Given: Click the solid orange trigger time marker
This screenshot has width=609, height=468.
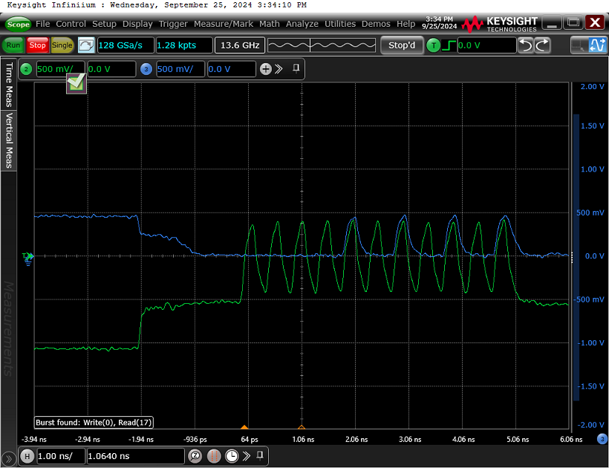Looking at the screenshot, I should [x=244, y=427].
